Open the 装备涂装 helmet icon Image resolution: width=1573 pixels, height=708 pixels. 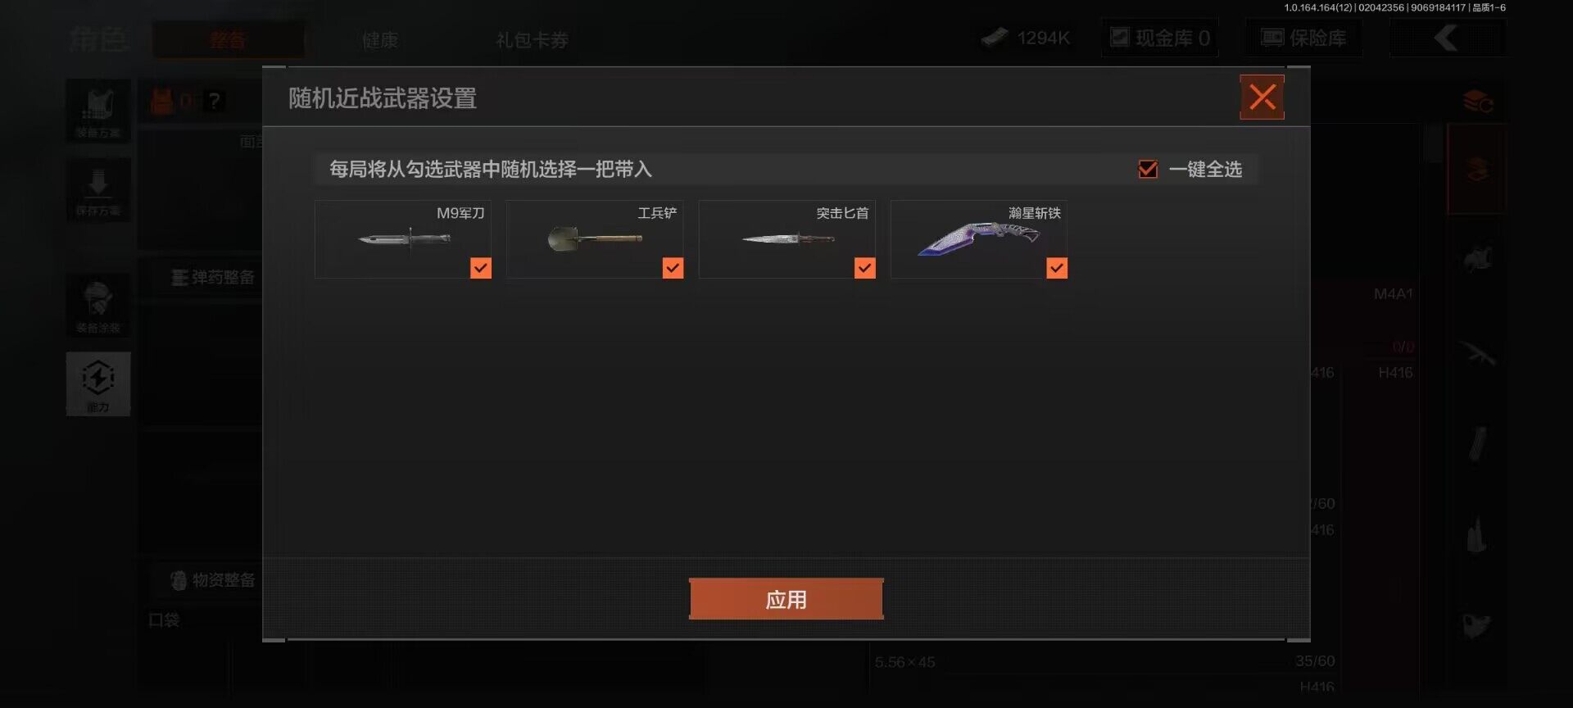click(98, 305)
